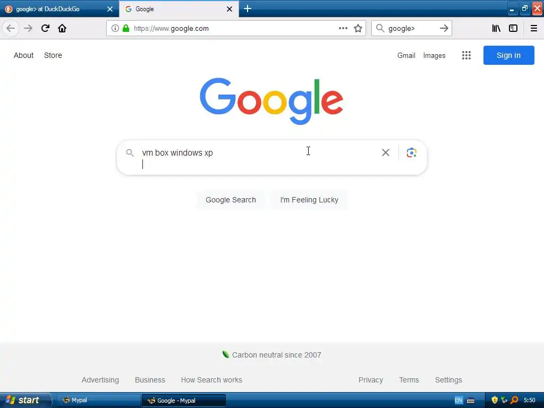Open Google Images link
The image size is (544, 408).
coord(435,55)
